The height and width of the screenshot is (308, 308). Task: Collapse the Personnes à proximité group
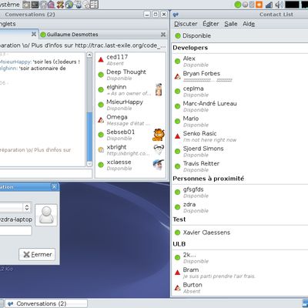pos(208,179)
